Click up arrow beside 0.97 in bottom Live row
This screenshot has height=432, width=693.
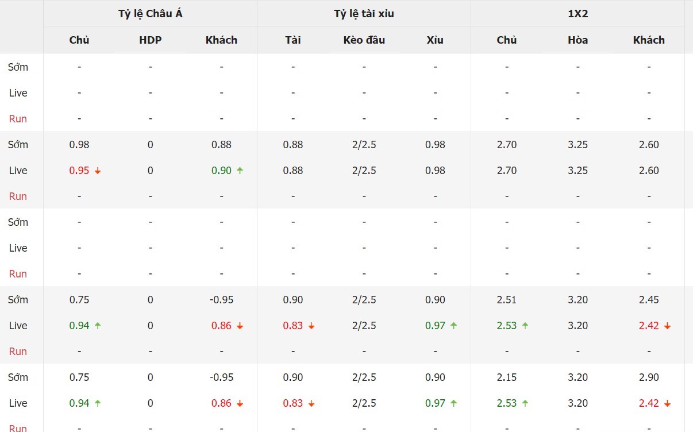coord(453,403)
